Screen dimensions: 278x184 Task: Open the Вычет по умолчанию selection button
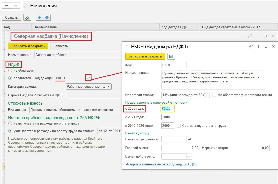pos(189,139)
